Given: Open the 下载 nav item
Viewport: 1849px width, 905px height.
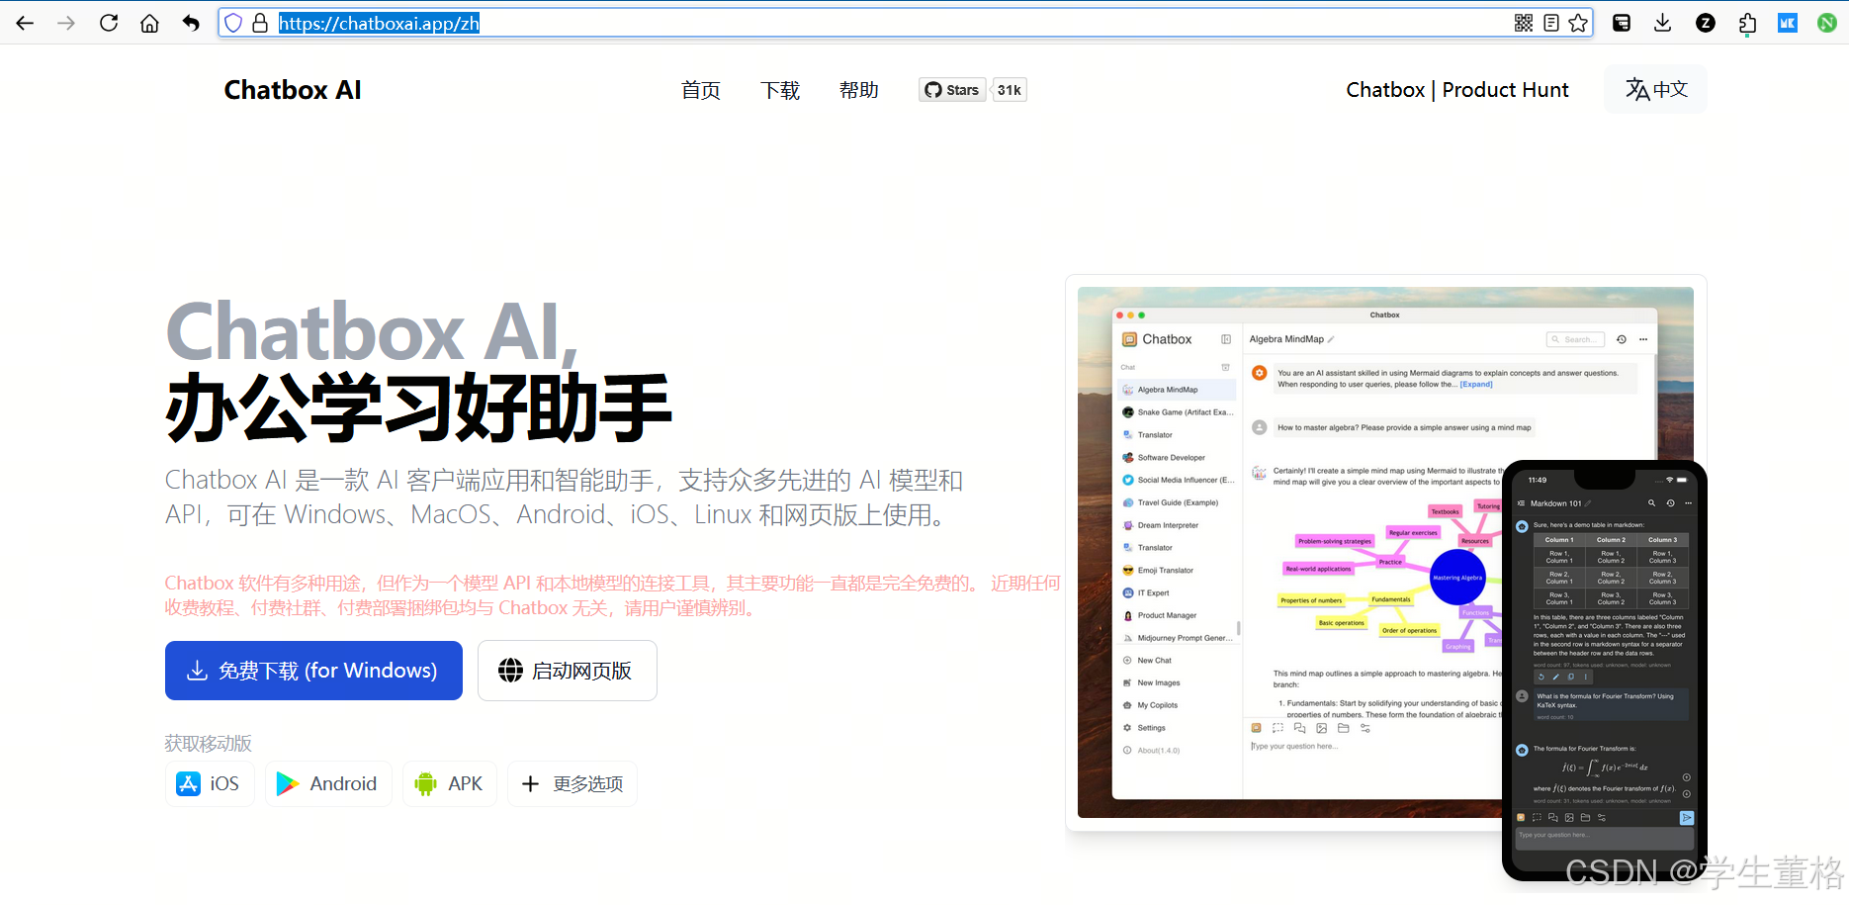Looking at the screenshot, I should coord(780,90).
